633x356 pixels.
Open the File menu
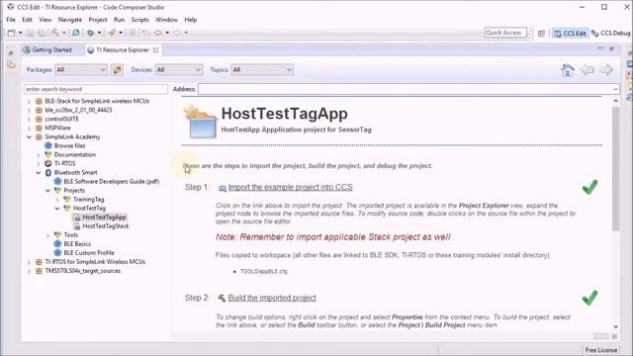click(x=11, y=20)
